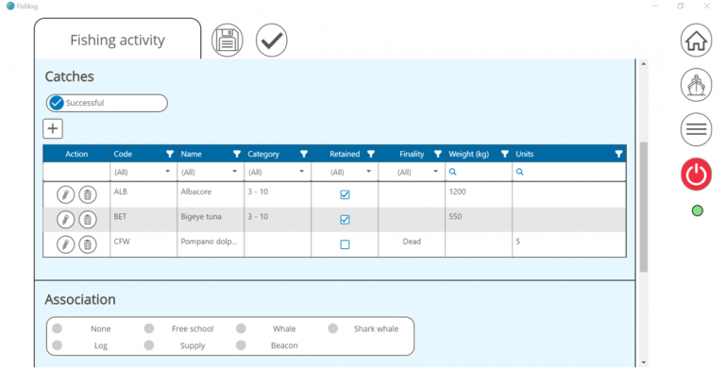Viewport: 725px width, 368px height.
Task: Click the Units search magnifier icon
Action: point(520,172)
